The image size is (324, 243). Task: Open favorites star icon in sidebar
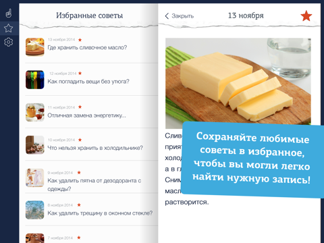pos(9,28)
